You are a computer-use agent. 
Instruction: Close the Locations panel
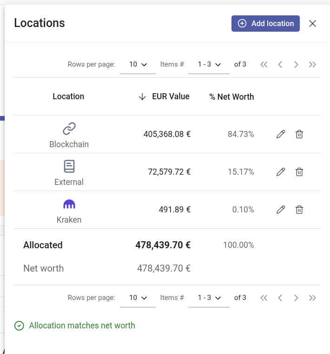(x=312, y=23)
